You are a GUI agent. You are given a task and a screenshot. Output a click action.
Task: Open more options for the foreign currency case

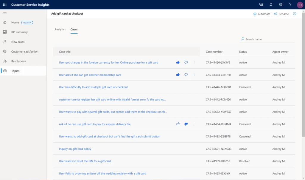[194, 62]
